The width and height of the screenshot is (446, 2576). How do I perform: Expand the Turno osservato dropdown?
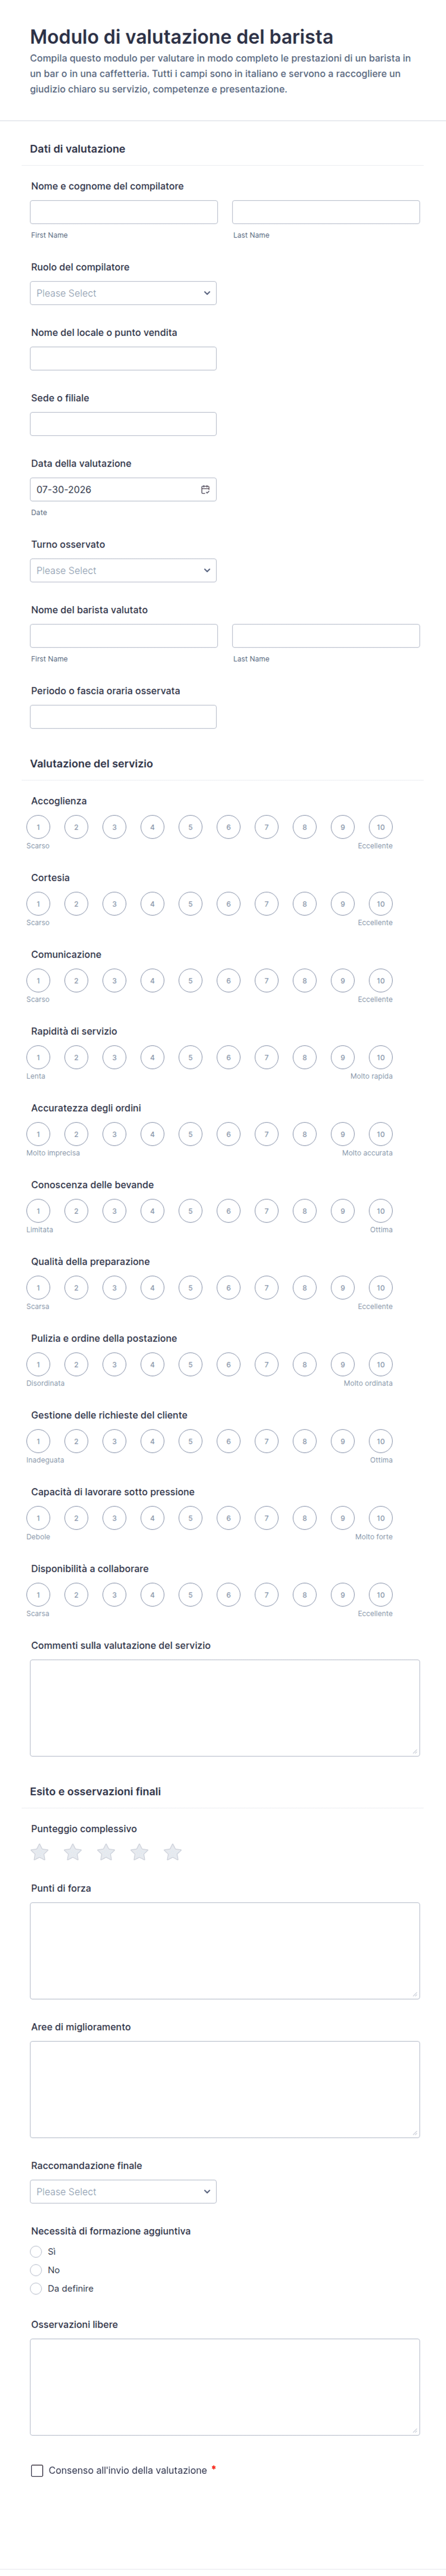click(123, 570)
